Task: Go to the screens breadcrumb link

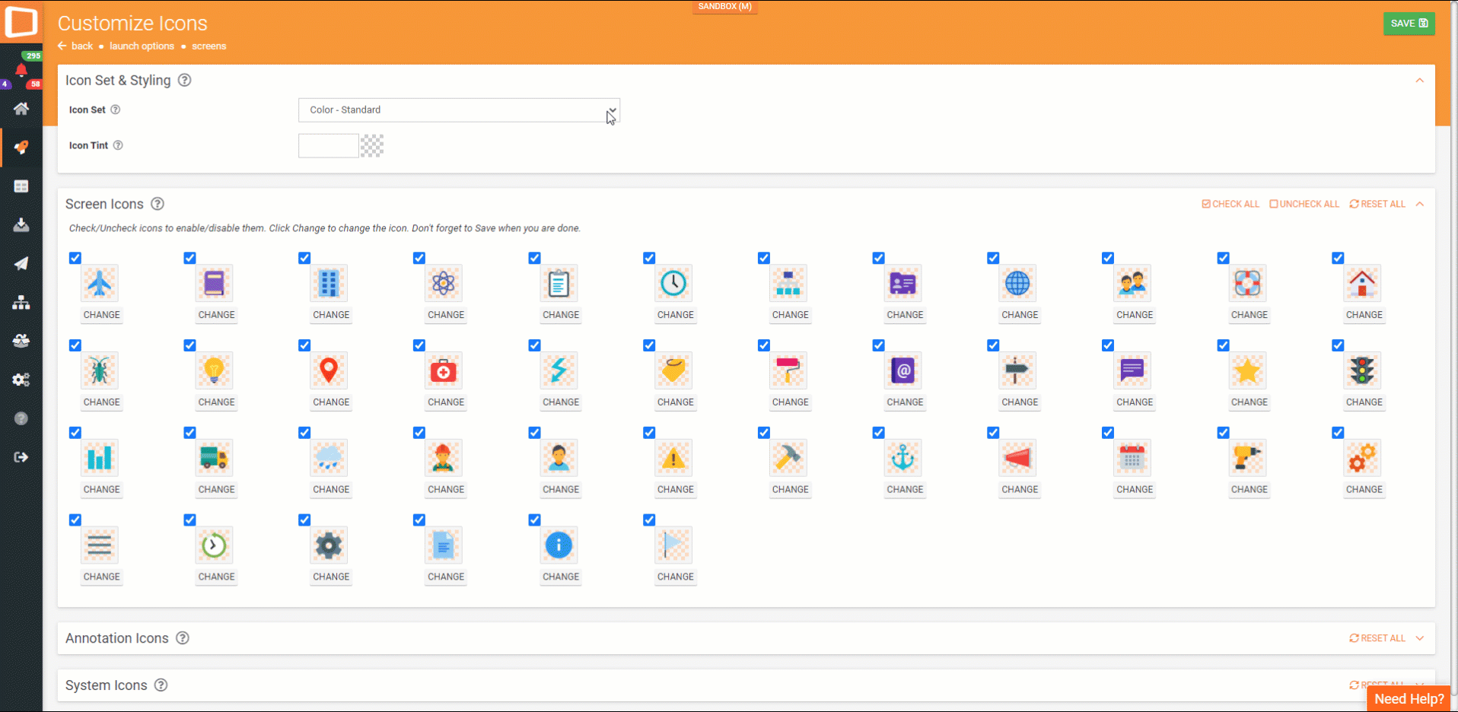Action: click(209, 46)
